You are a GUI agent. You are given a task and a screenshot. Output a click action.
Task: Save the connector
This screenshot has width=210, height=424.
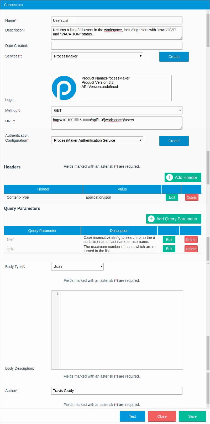192,416
